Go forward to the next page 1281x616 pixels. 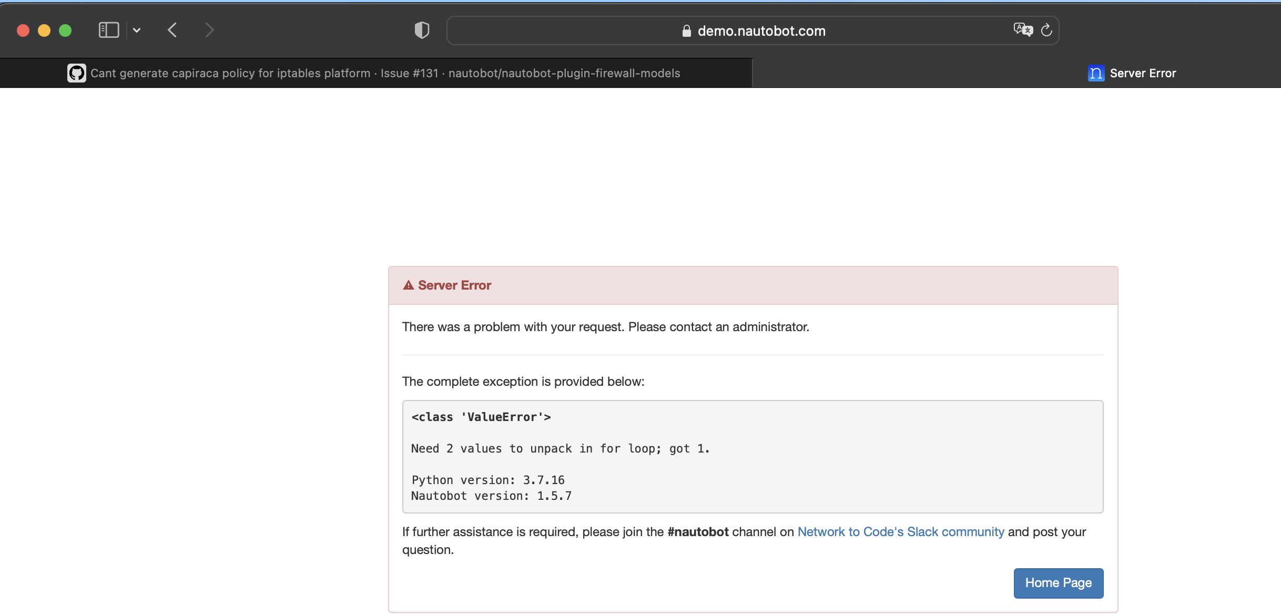tap(210, 30)
